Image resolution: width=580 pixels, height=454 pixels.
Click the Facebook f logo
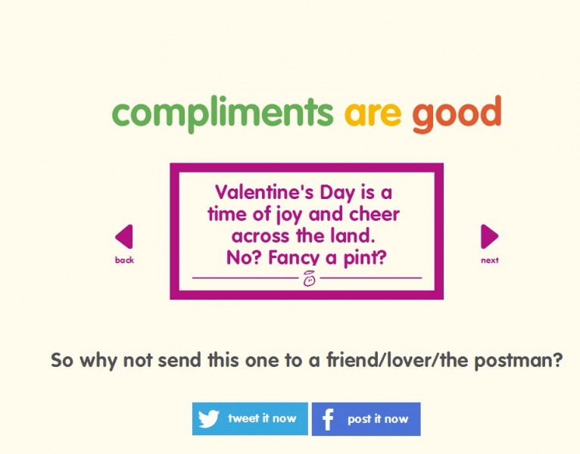tap(328, 419)
